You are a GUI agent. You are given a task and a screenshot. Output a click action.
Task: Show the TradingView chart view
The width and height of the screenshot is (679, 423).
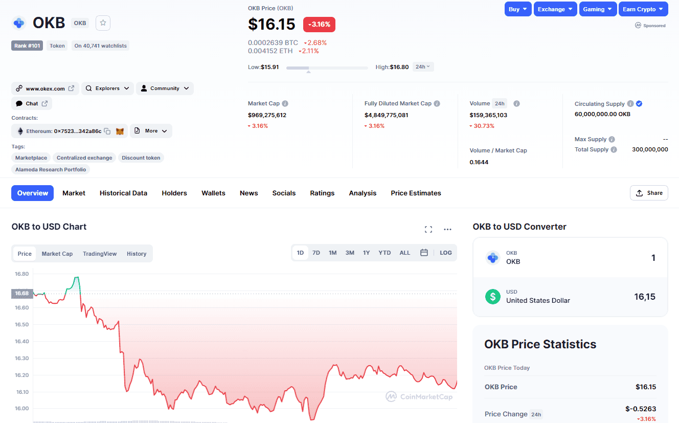tap(100, 254)
